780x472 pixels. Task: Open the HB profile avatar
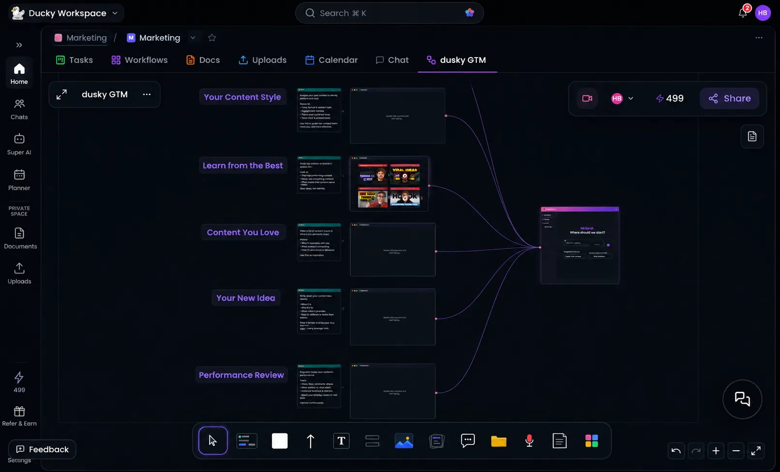point(763,13)
